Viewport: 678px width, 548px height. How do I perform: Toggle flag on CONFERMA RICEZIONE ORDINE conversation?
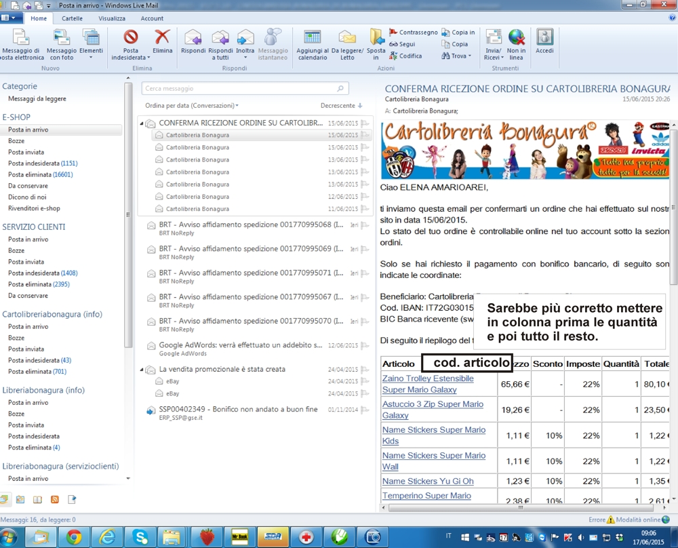[x=365, y=123]
